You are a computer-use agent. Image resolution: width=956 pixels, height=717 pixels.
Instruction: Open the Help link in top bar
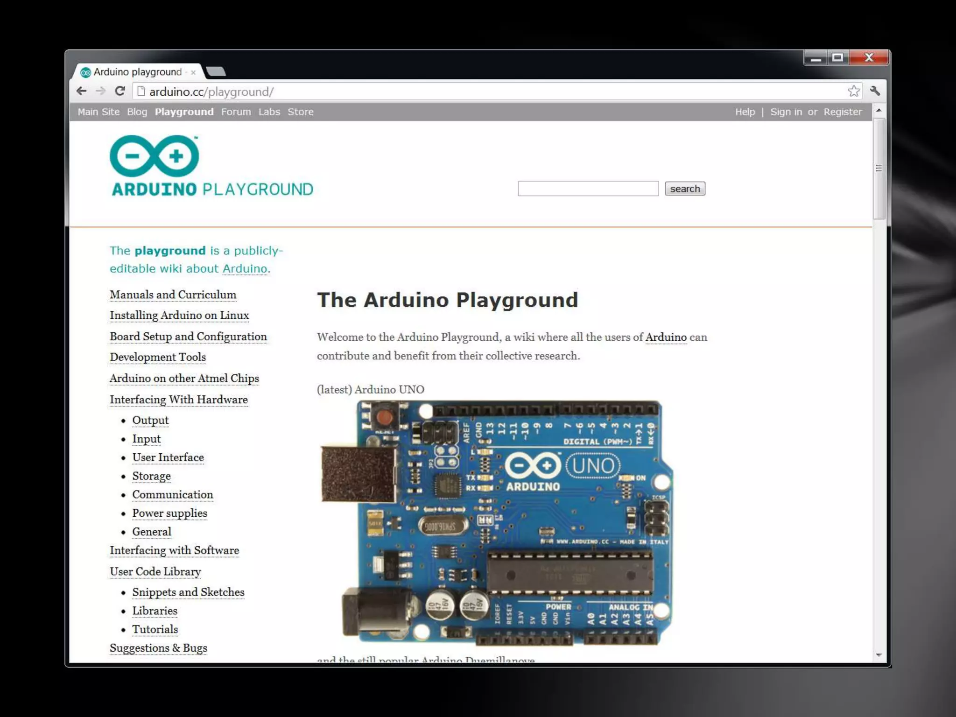[x=745, y=112]
